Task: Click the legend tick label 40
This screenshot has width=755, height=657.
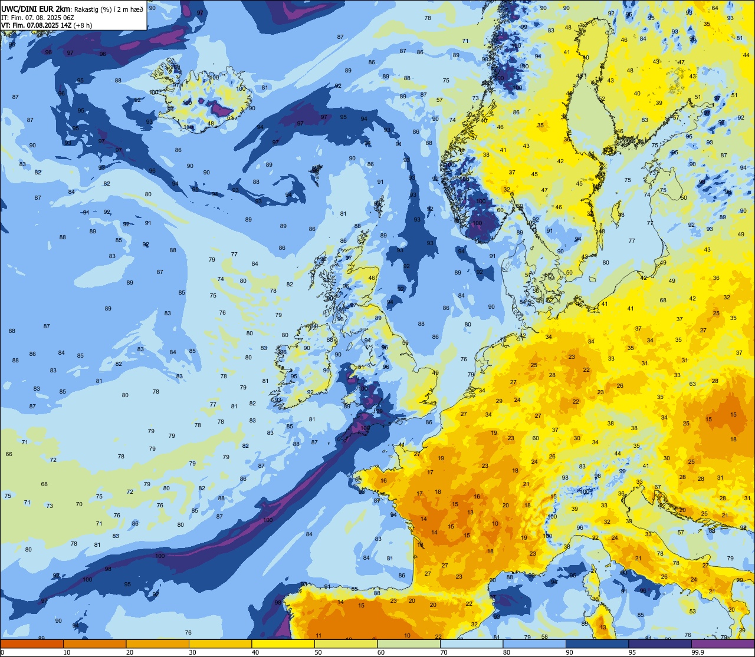Action: tap(255, 652)
